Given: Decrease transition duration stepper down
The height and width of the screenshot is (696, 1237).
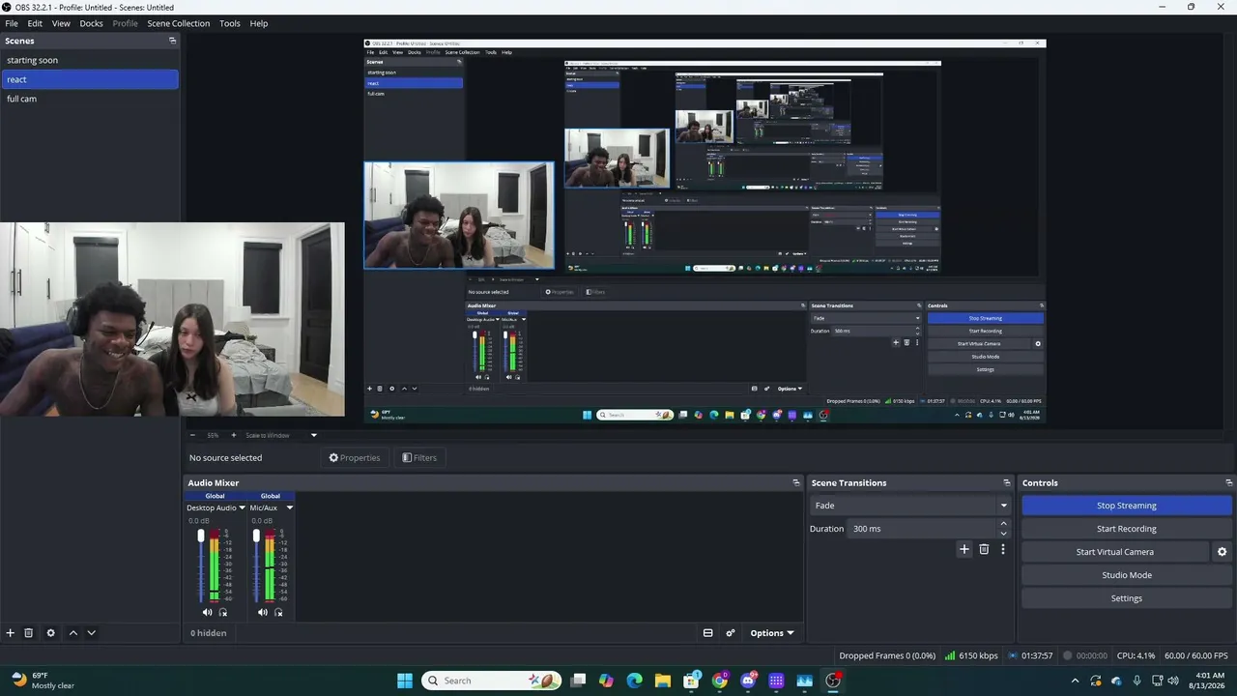Looking at the screenshot, I should point(1003,534).
